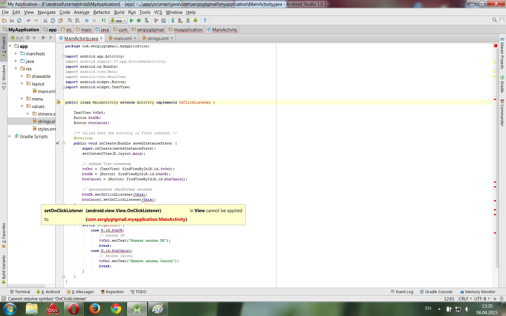Toggle the 2: Favorites side panel
The width and height of the screenshot is (506, 316).
tap(4, 235)
